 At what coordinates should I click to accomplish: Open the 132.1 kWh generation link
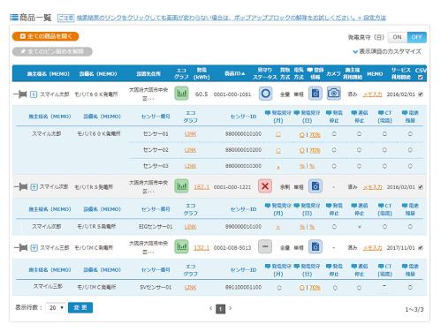point(201,248)
